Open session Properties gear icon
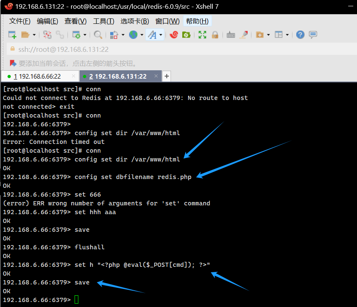The height and width of the screenshot is (307, 357). [76, 35]
